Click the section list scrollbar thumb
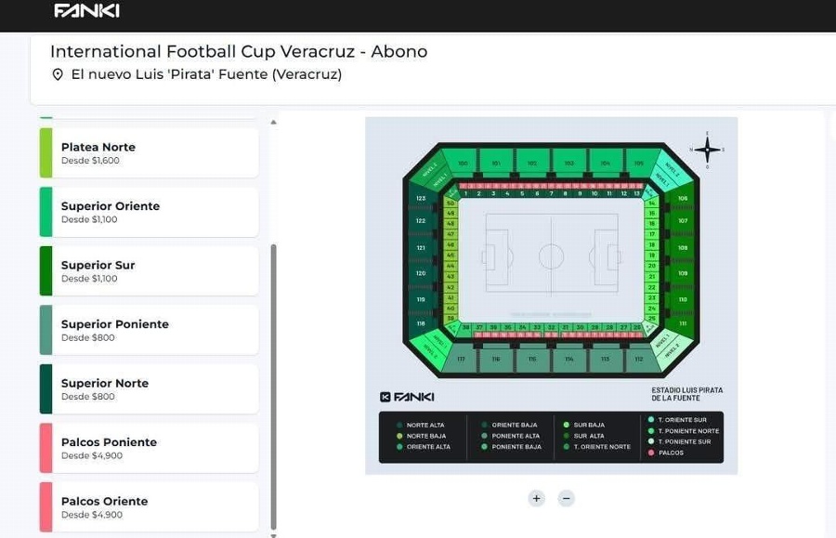 coord(273,387)
